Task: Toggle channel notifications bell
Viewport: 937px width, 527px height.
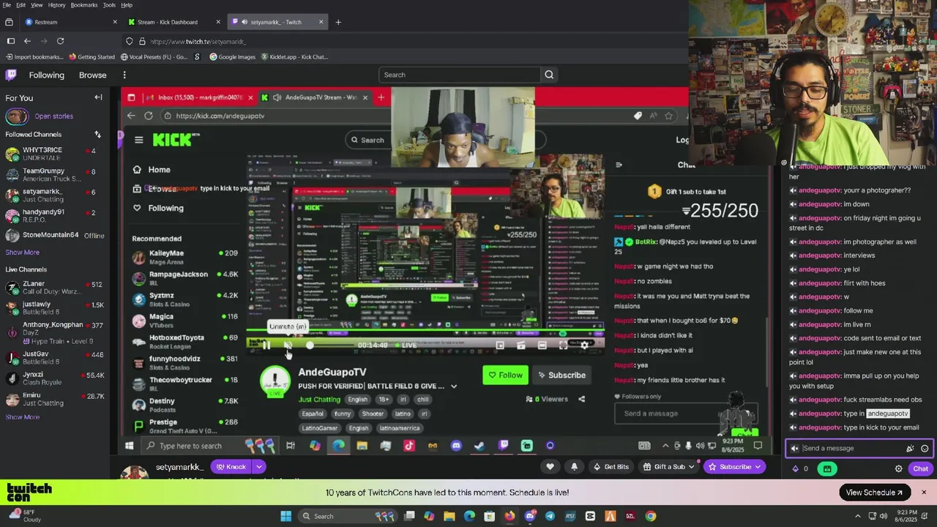Action: pos(574,466)
